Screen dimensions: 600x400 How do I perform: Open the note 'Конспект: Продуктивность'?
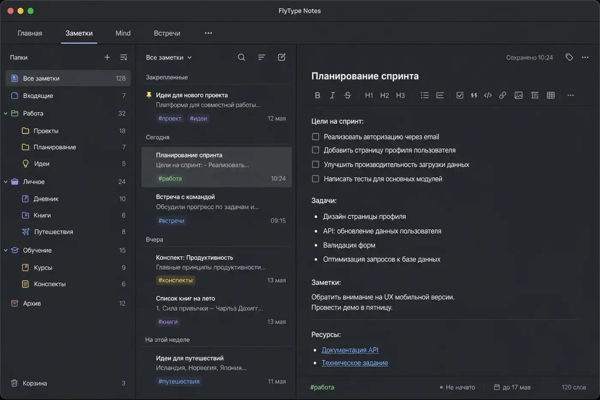coord(216,269)
